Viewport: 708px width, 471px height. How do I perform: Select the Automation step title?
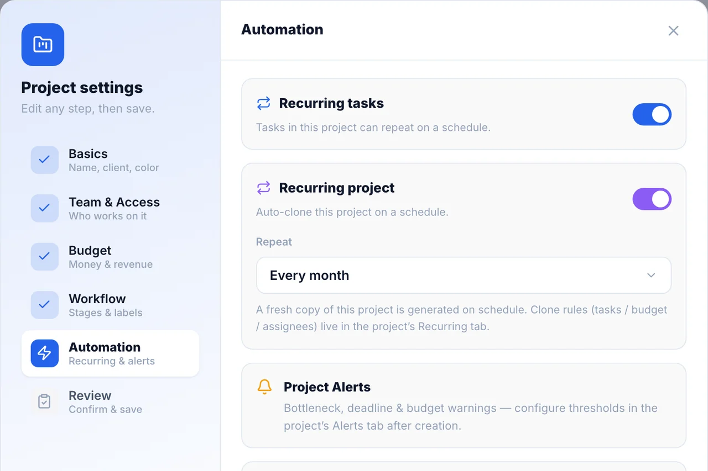click(105, 347)
